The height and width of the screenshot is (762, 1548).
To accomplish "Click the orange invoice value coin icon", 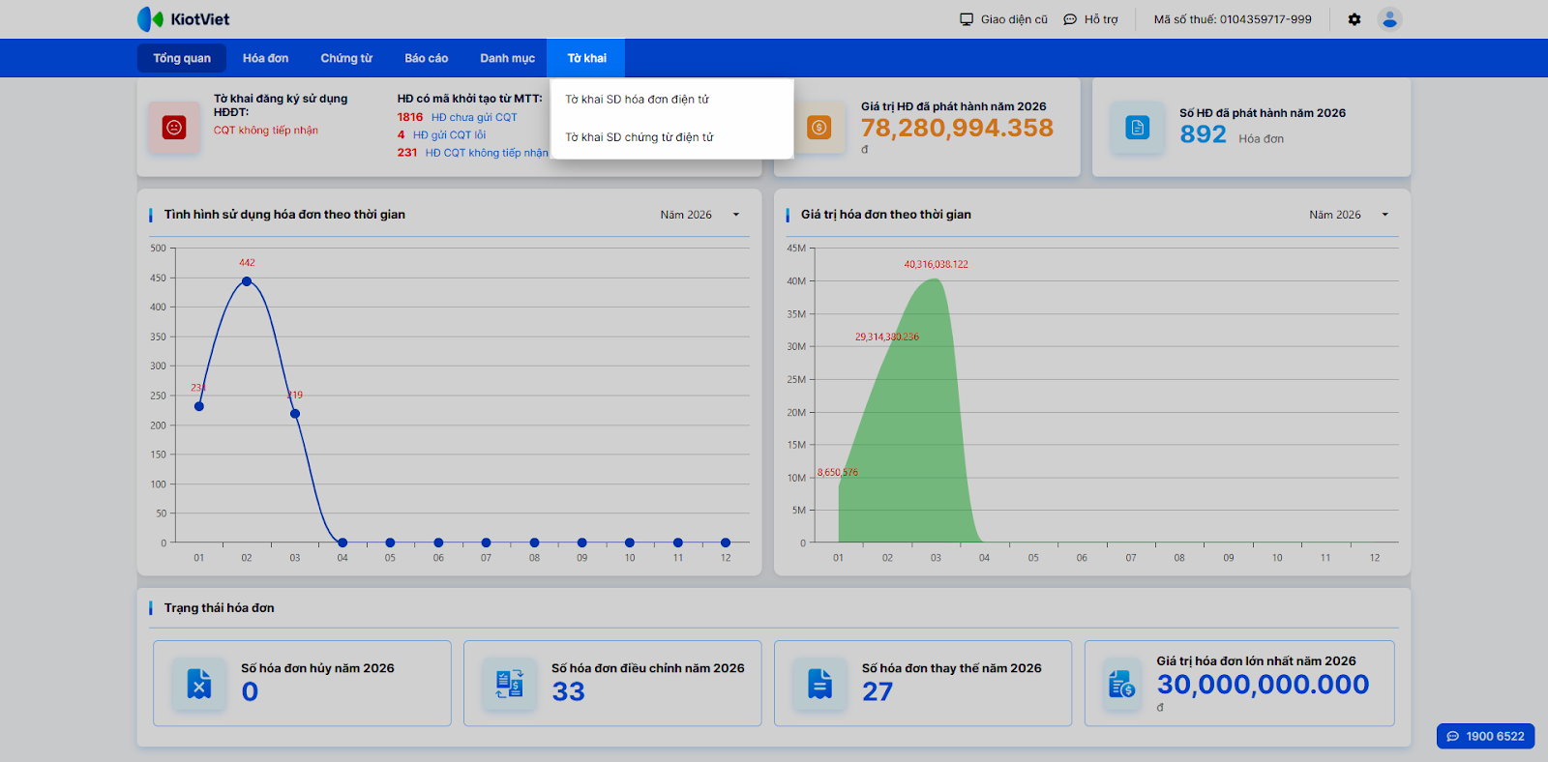I will point(819,128).
